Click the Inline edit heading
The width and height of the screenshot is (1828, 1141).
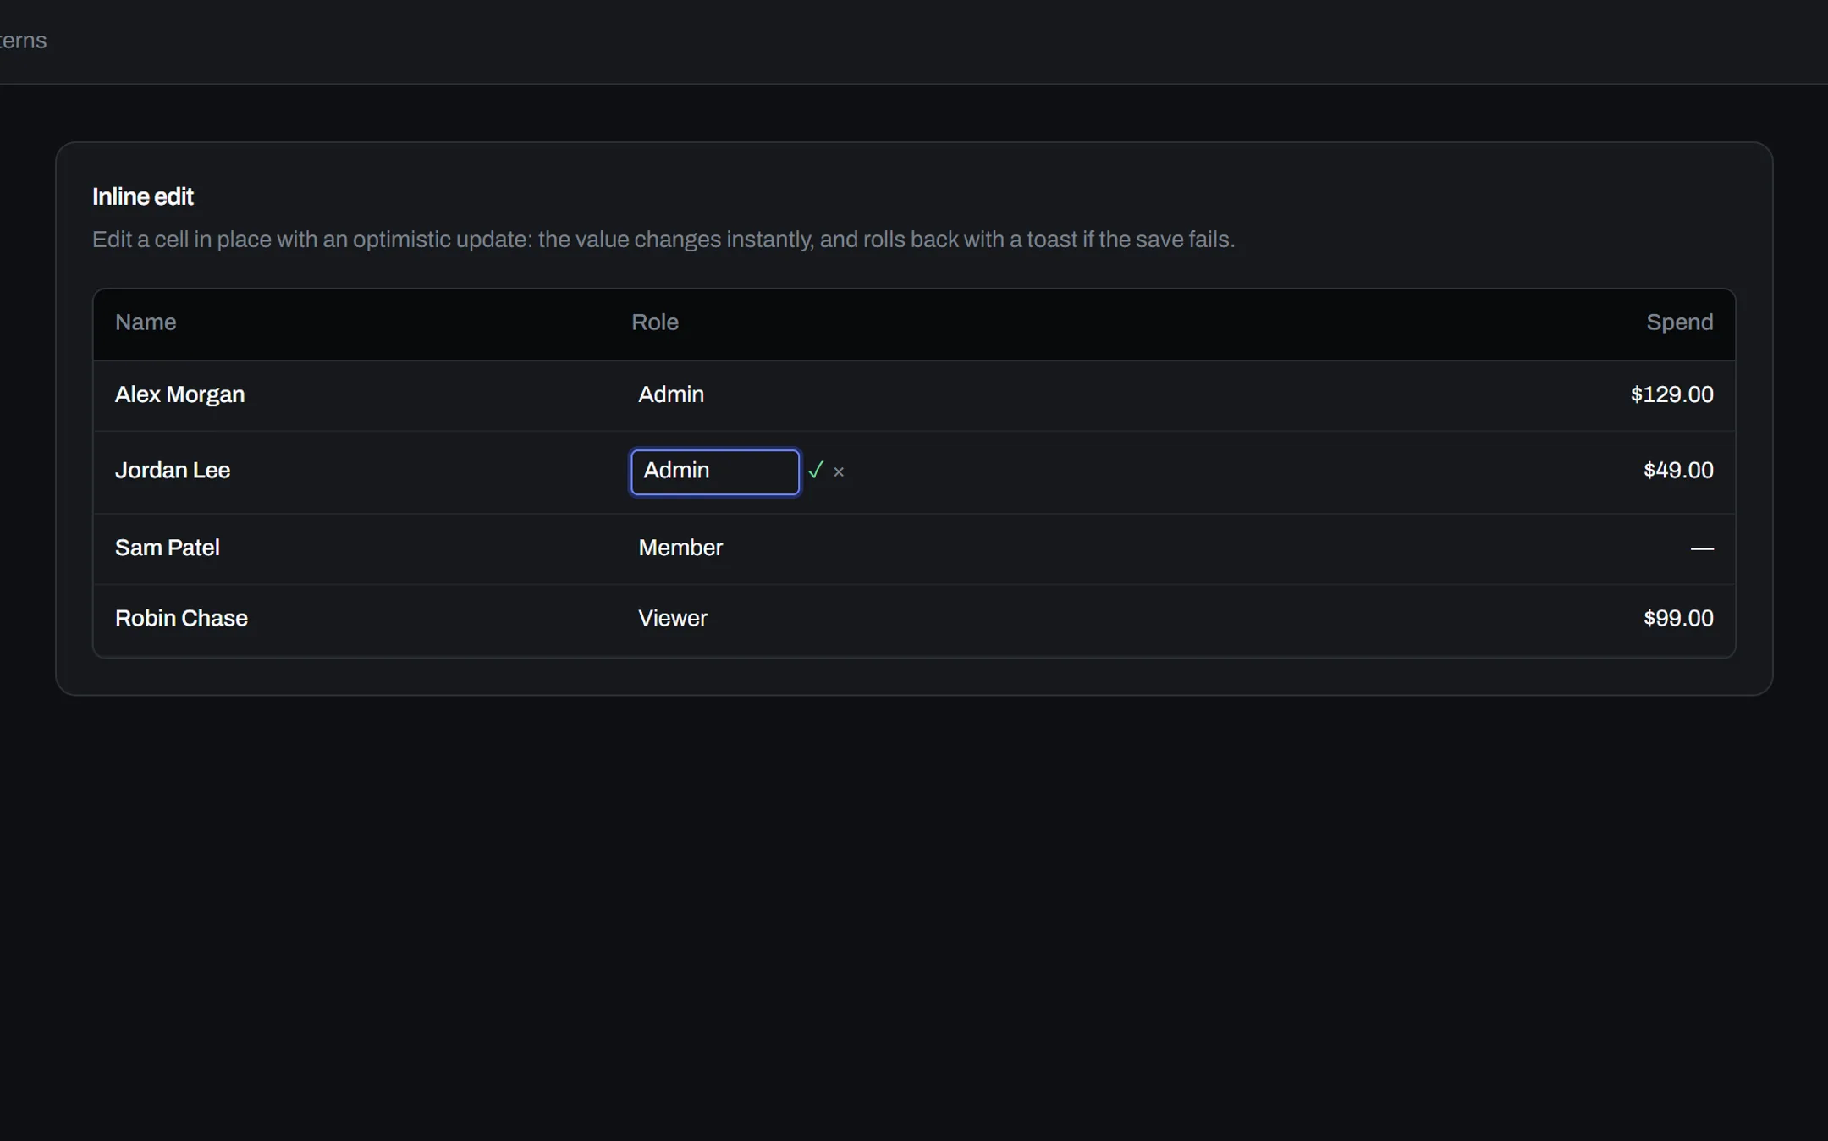point(143,197)
